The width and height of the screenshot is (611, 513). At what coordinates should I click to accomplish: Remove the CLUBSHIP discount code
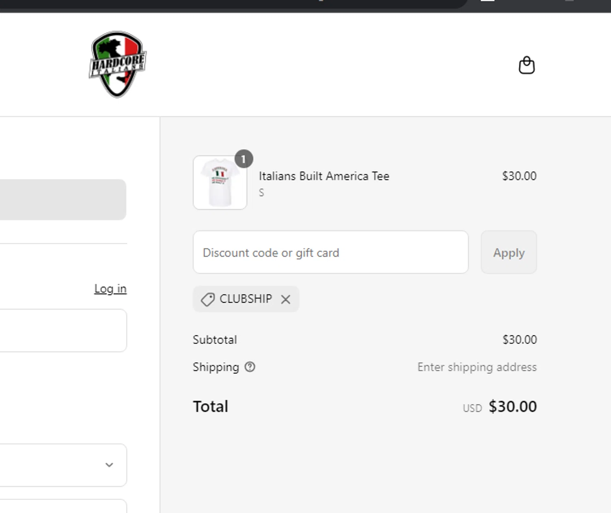point(286,299)
